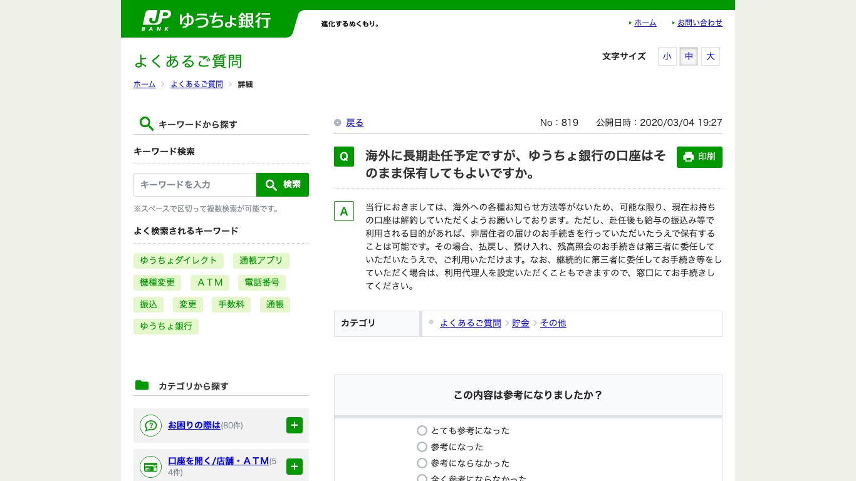
Task: Select ATM keyword tag
Action: [210, 282]
